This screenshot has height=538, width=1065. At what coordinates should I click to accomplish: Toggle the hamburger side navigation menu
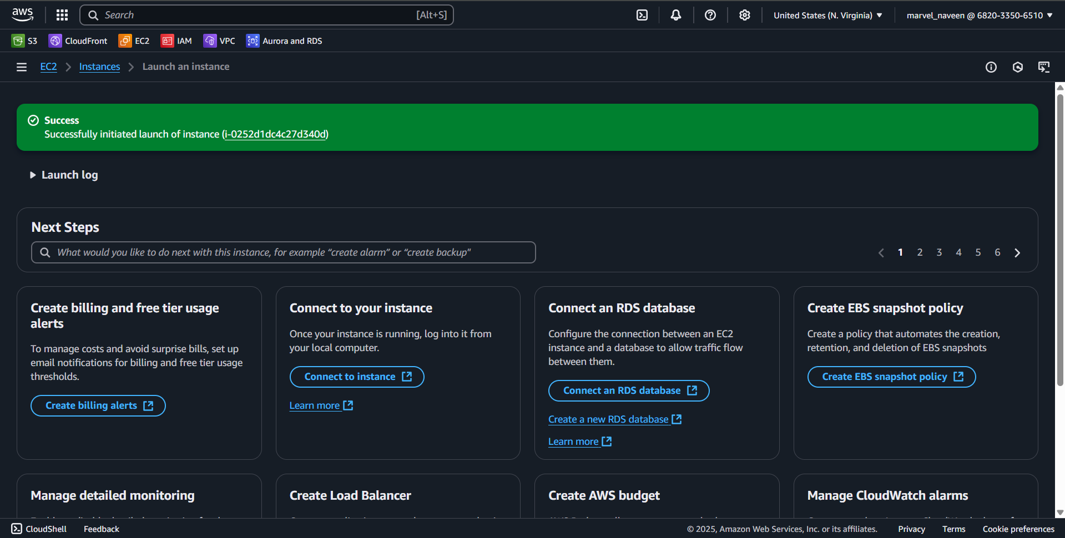22,67
